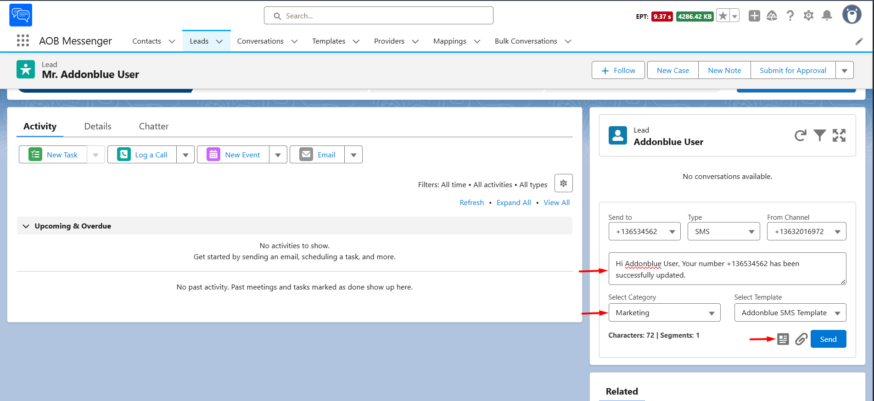Open global actions plus icon
Screen dimensions: 874x401
pyautogui.click(x=754, y=16)
